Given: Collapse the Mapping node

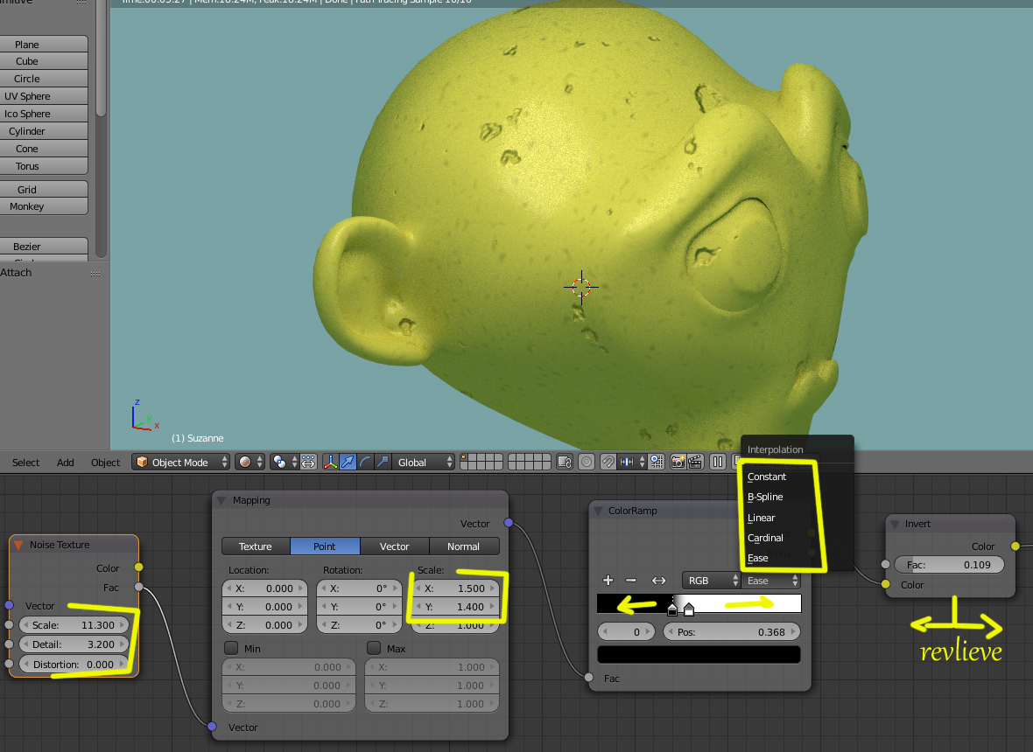Looking at the screenshot, I should click(221, 500).
